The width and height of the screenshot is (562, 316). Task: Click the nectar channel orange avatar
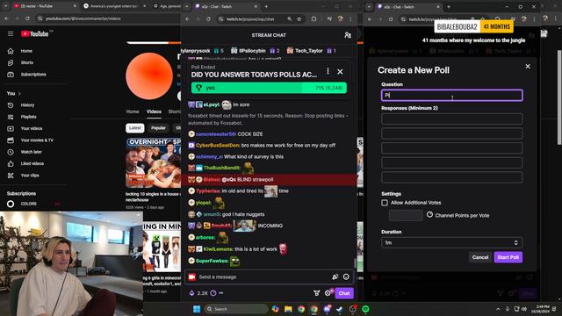pyautogui.click(x=149, y=76)
